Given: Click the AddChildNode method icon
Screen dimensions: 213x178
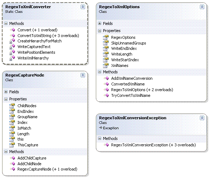Looking at the screenshot, I should (x=13, y=164).
